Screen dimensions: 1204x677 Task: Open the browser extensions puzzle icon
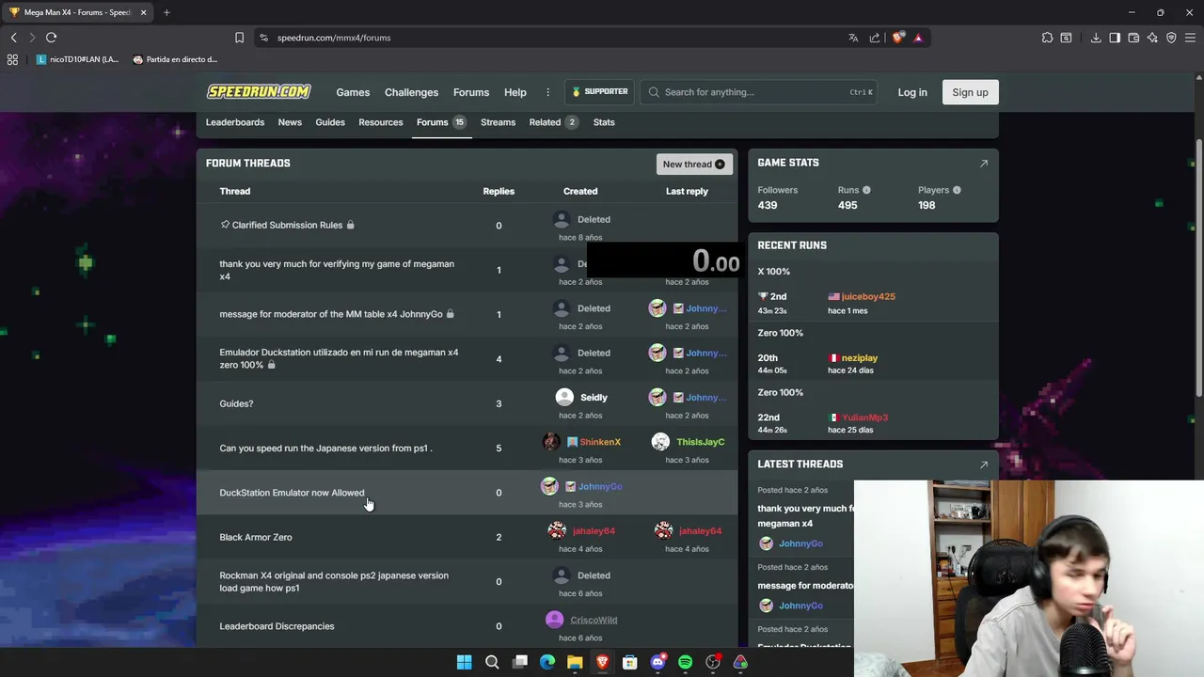pos(1047,38)
